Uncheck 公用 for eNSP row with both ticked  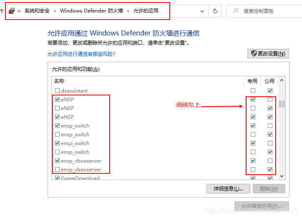[x=270, y=117]
